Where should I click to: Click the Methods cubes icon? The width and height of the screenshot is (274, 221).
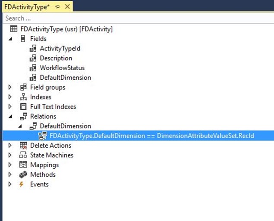23,174
